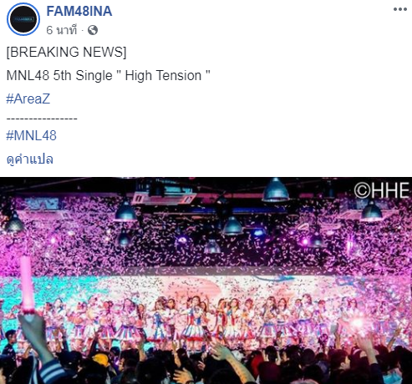Viewport: 412px width, 384px height.
Task: Click the FAM48INA round profile picture
Action: pyautogui.click(x=23, y=19)
